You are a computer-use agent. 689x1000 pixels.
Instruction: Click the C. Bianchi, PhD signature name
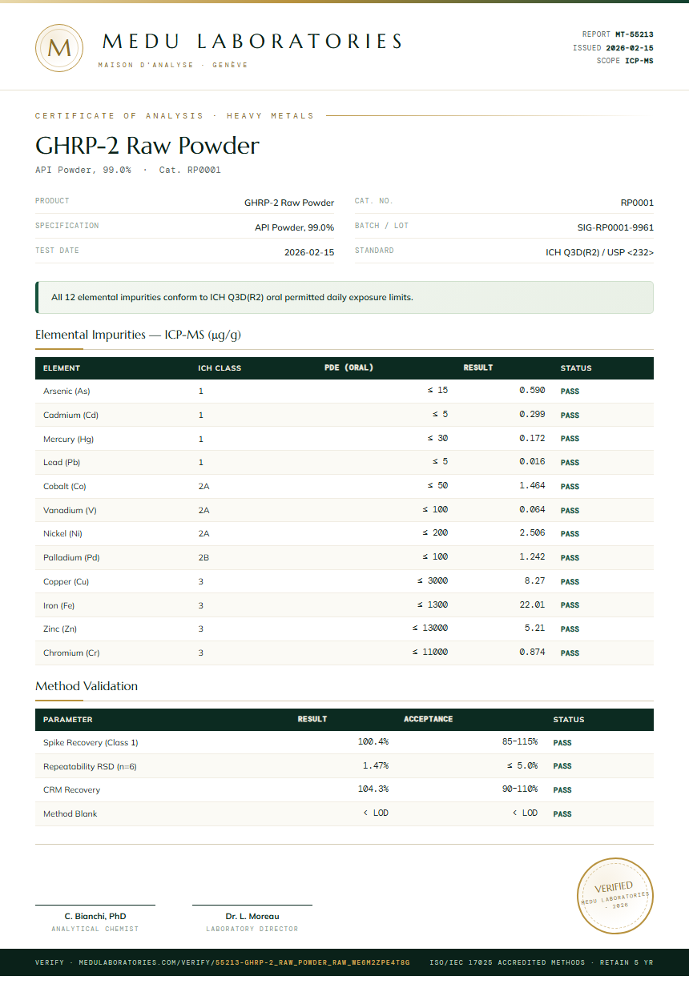[95, 916]
